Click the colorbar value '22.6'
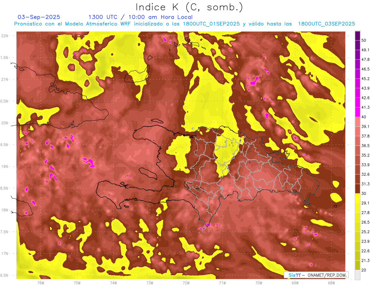This screenshot has height=287, width=372. click(365, 251)
